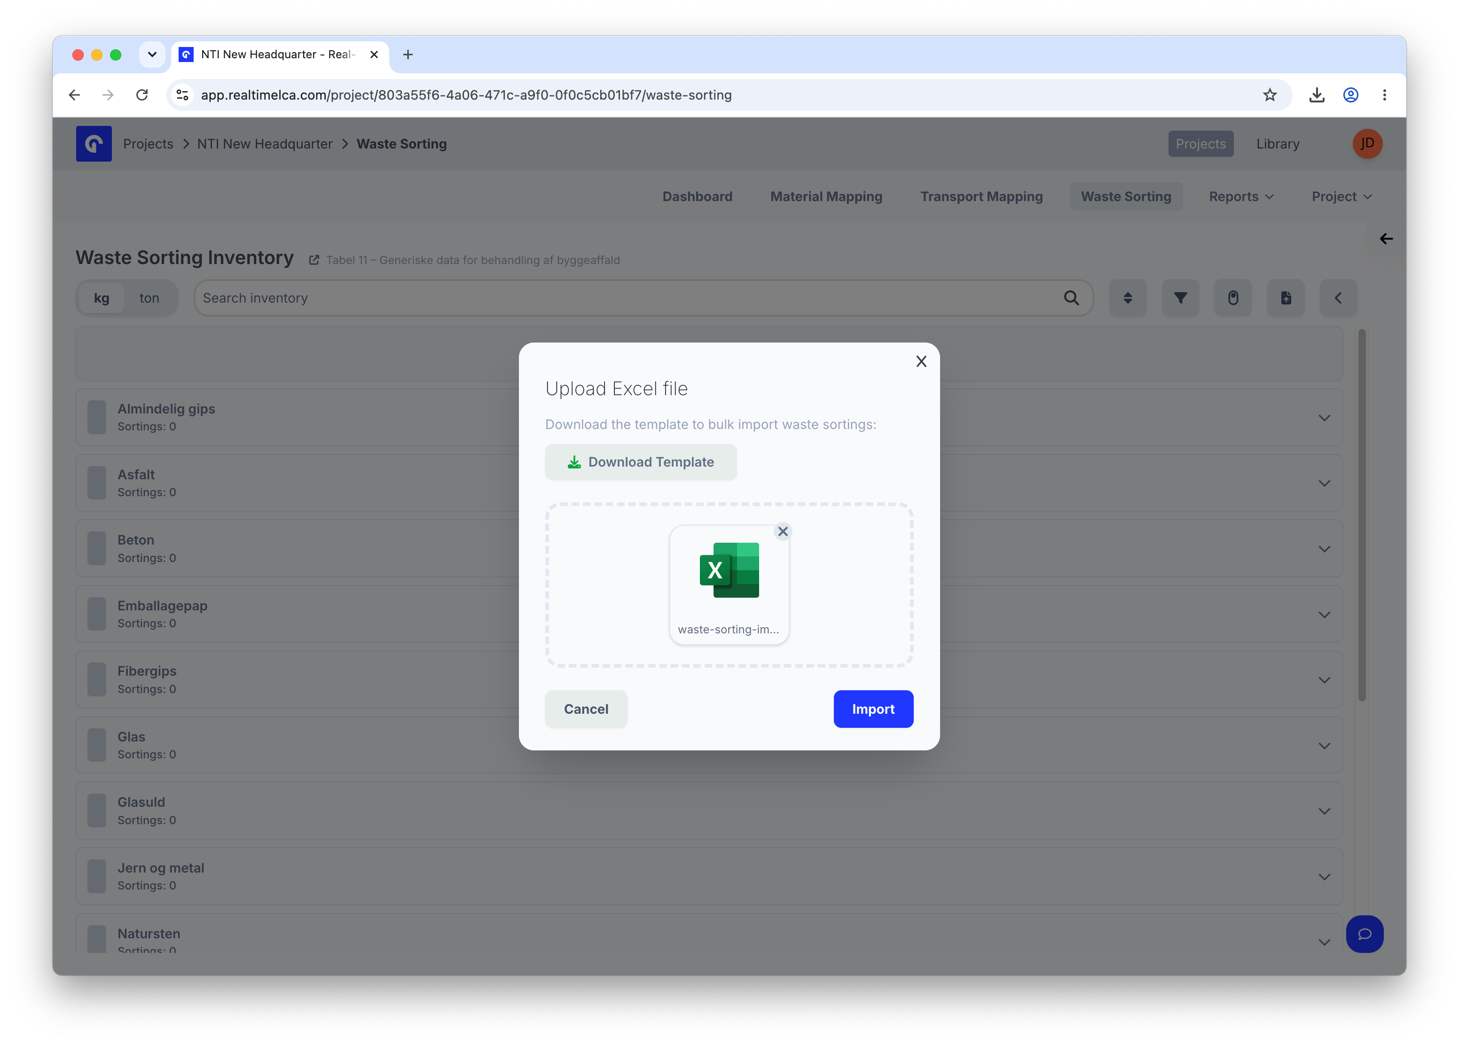Open the filter funnel icon
This screenshot has height=1045, width=1459.
(x=1180, y=298)
